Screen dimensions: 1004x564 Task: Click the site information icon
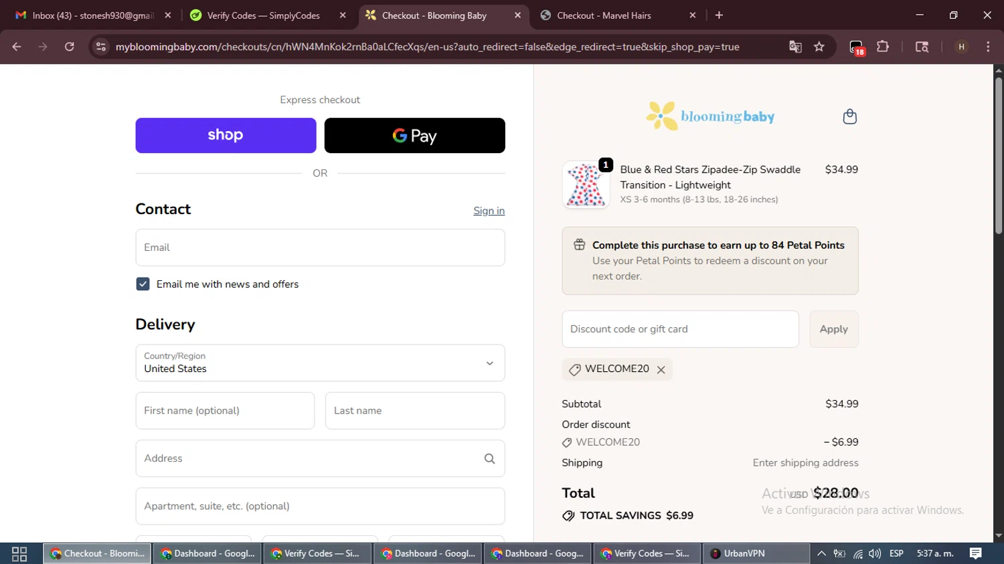pyautogui.click(x=100, y=47)
